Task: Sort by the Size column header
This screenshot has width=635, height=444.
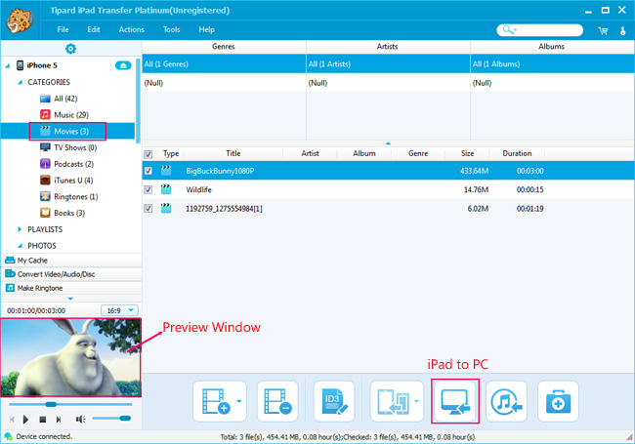Action: coord(467,153)
